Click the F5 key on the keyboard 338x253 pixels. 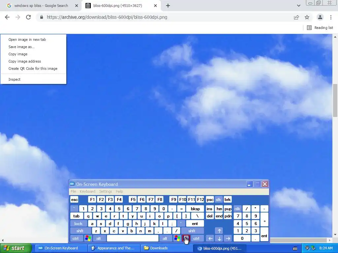point(133,199)
